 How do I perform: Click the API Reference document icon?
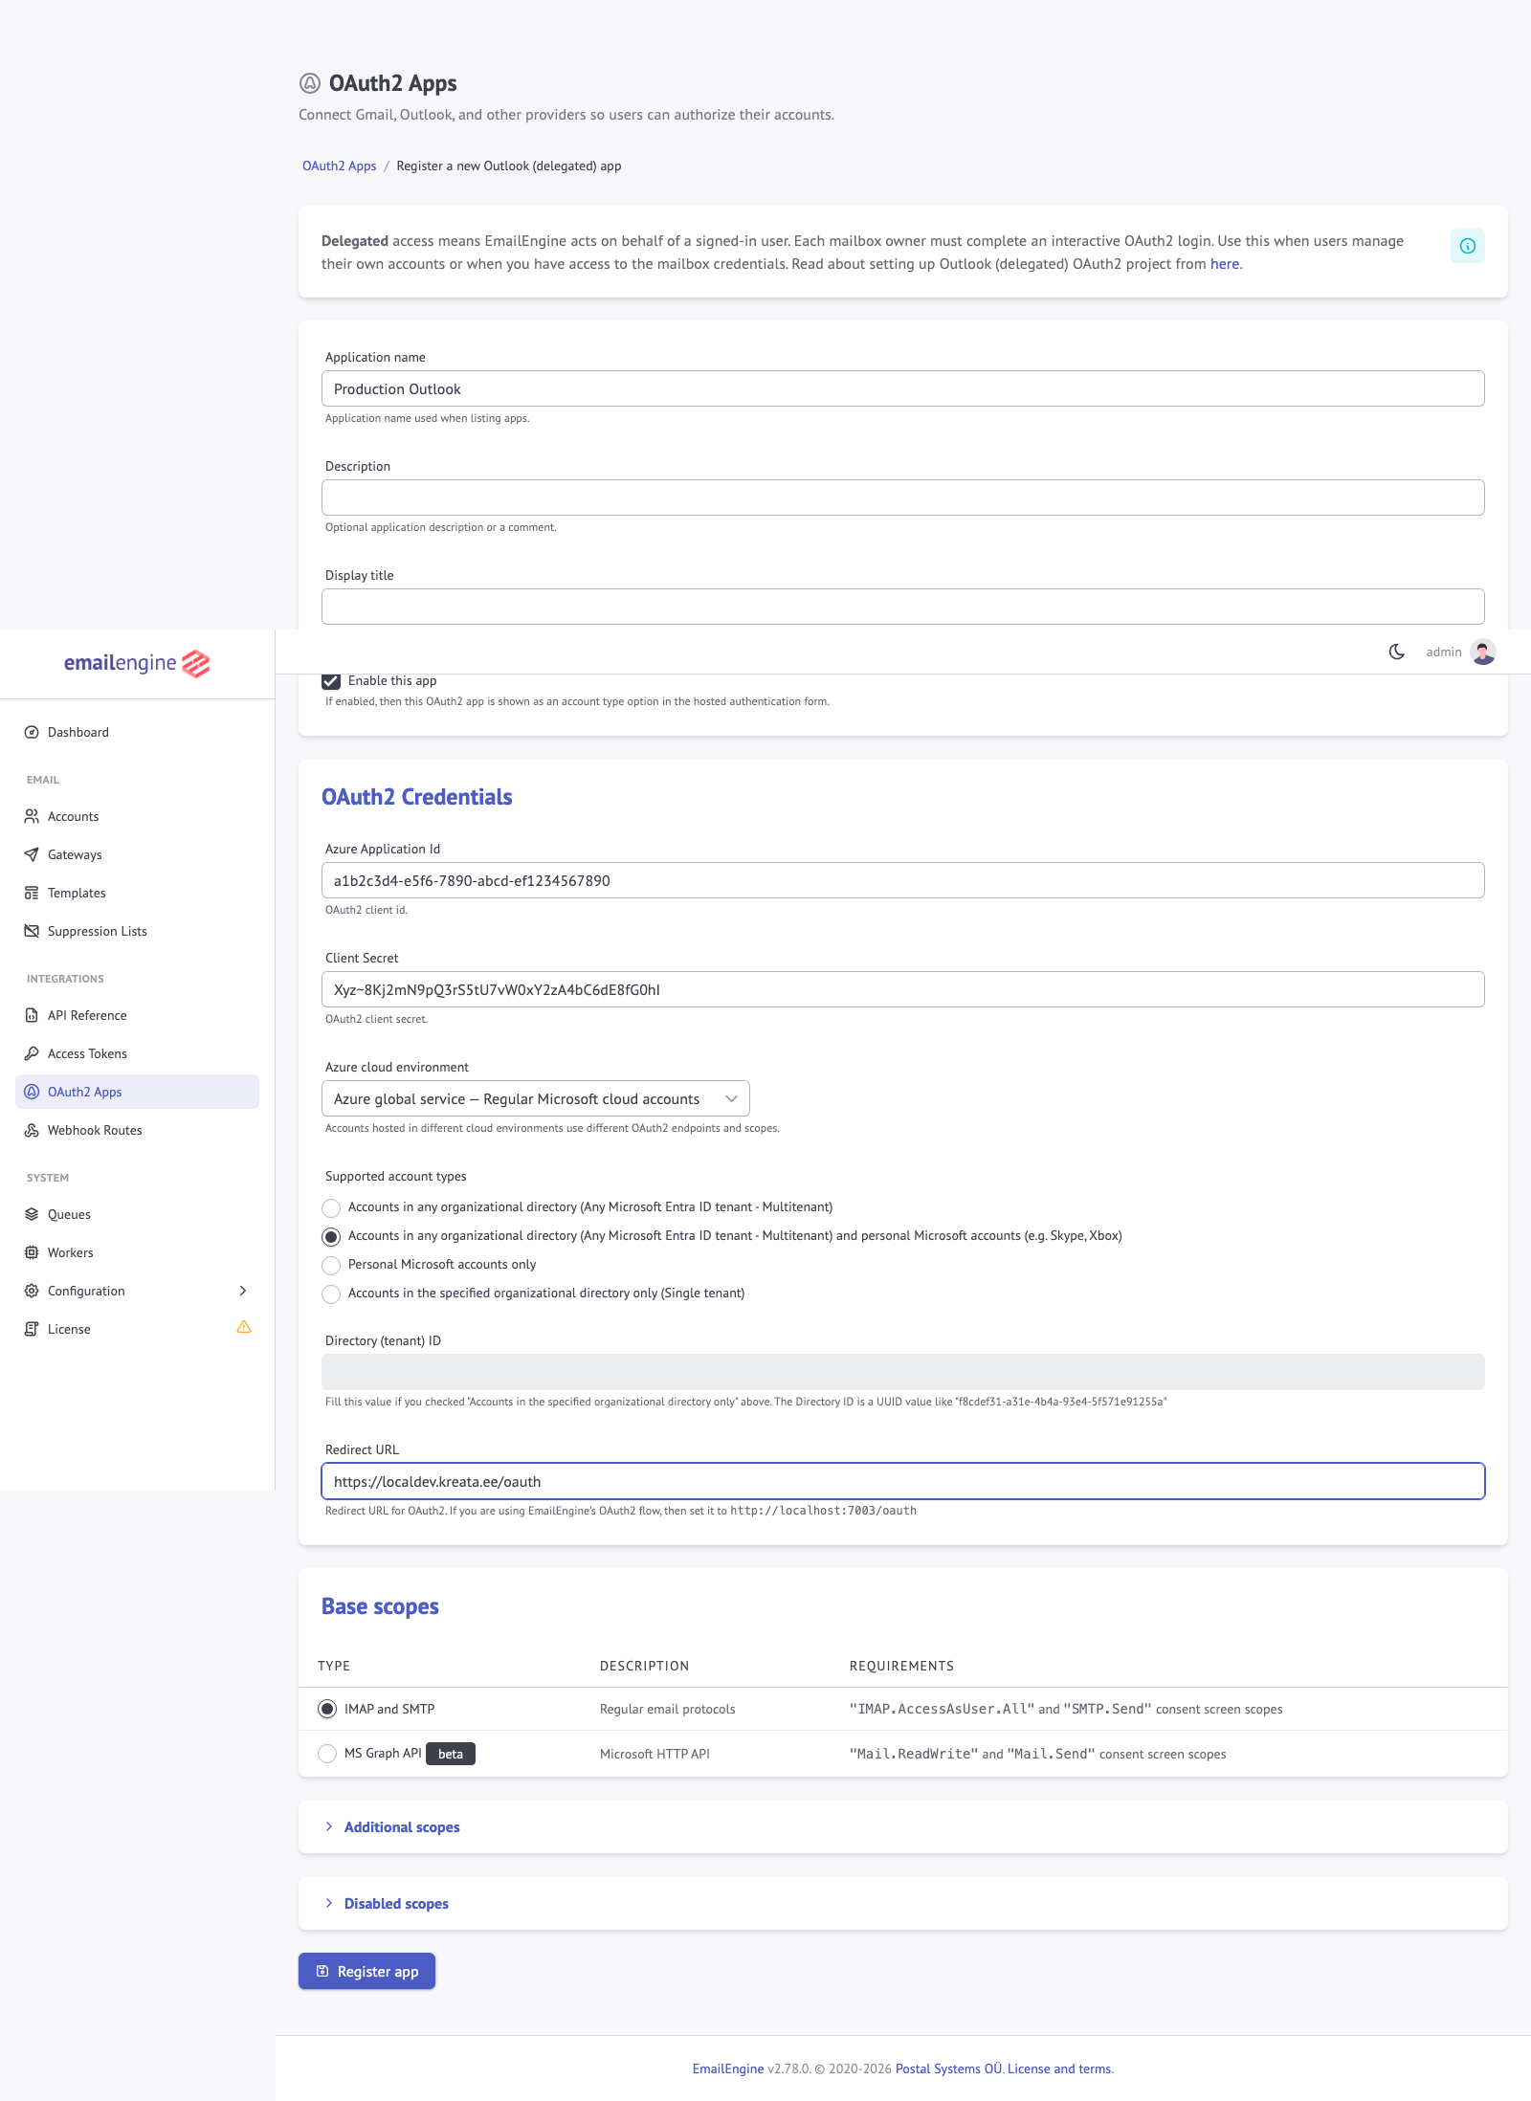[32, 1015]
